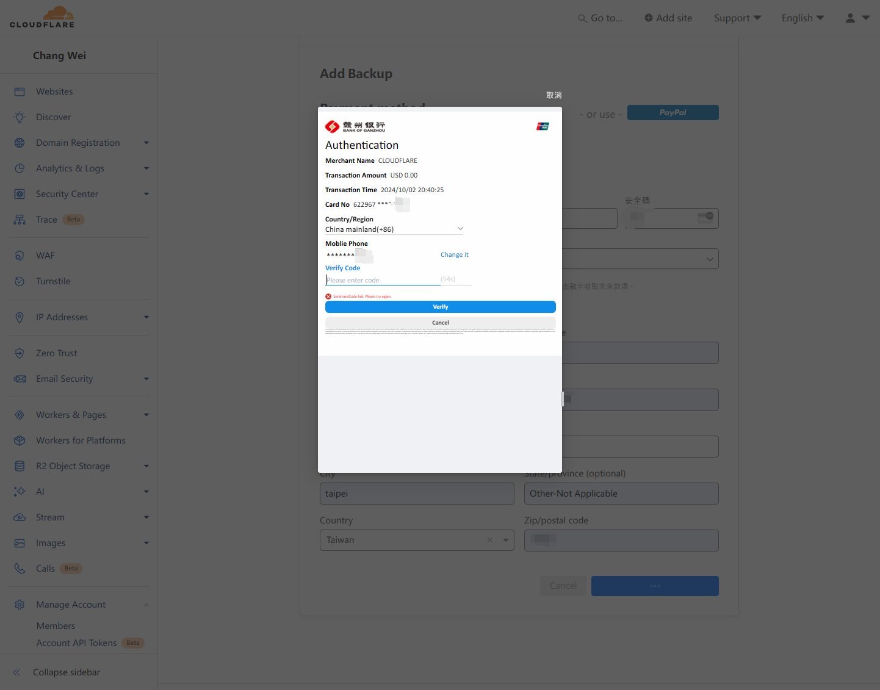This screenshot has width=880, height=690.
Task: Open the Support dropdown menu
Action: (737, 18)
